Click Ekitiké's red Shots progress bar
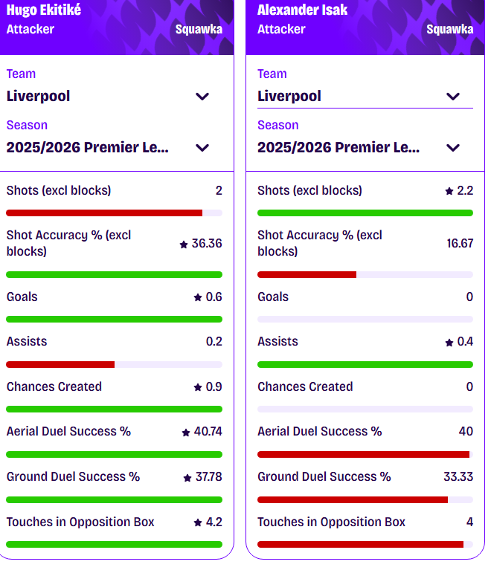This screenshot has width=491, height=573. pyautogui.click(x=104, y=213)
